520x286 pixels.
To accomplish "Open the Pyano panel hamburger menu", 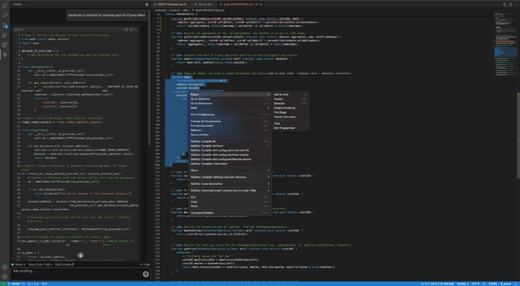I will (147, 4).
